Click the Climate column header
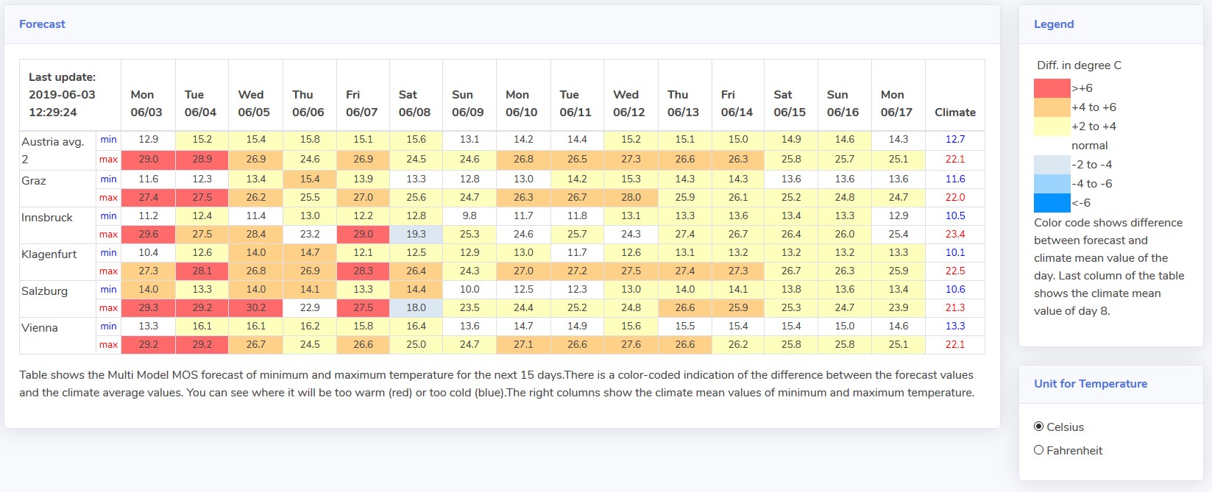 [x=955, y=113]
